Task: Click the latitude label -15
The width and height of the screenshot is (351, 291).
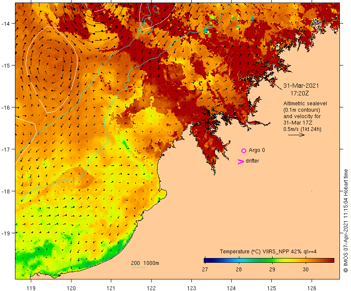Action: click(x=5, y=65)
